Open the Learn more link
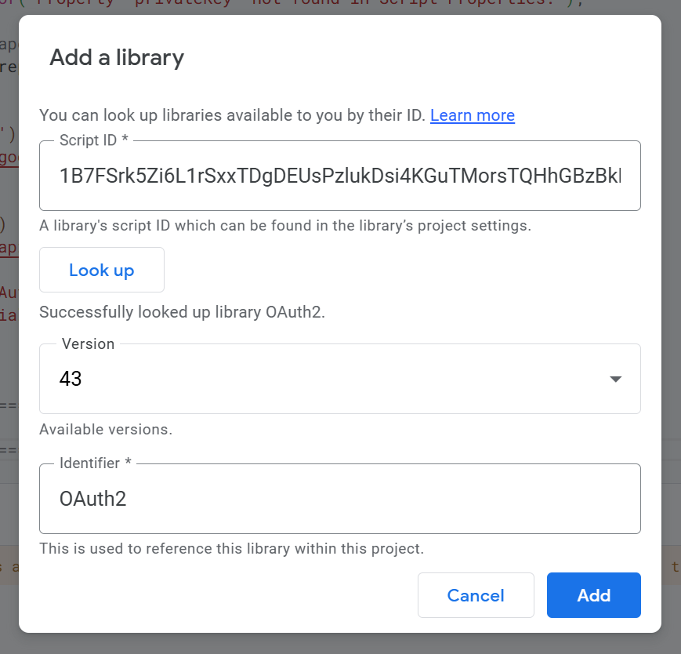Viewport: 681px width, 654px height. point(472,115)
